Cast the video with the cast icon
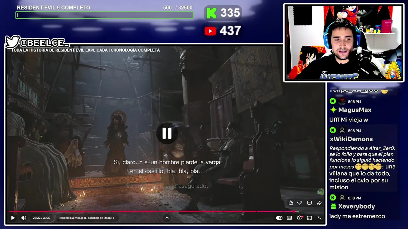The width and height of the screenshot is (408, 229). pos(309,218)
